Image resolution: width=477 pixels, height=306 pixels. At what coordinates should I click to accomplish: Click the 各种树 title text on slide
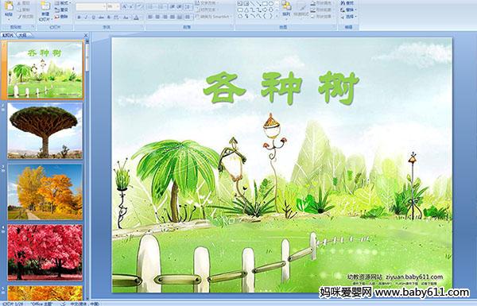pyautogui.click(x=281, y=88)
